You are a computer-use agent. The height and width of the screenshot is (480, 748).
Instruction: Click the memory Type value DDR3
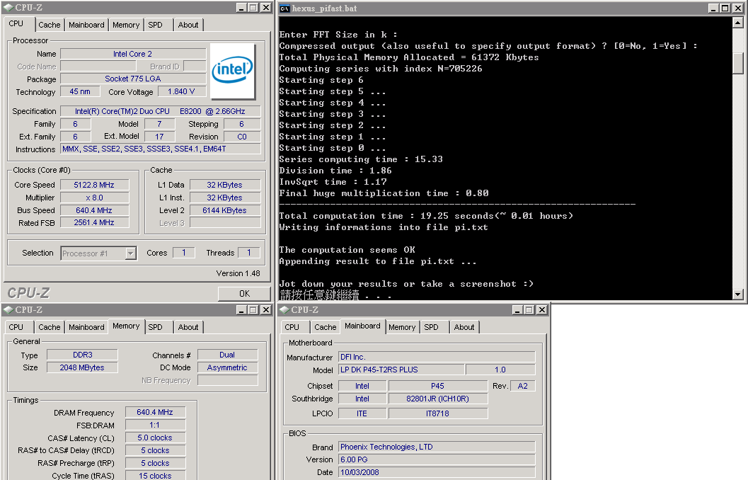click(82, 355)
